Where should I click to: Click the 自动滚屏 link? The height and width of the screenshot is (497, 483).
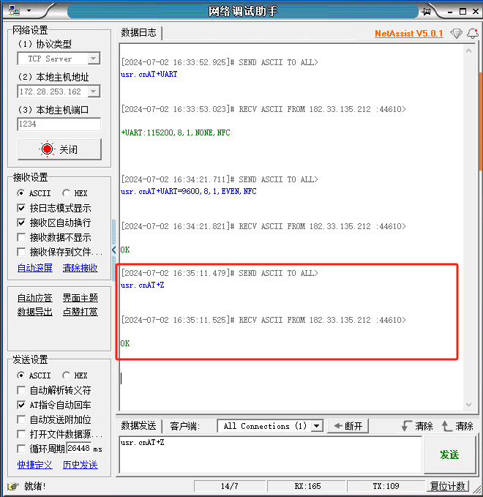(35, 268)
